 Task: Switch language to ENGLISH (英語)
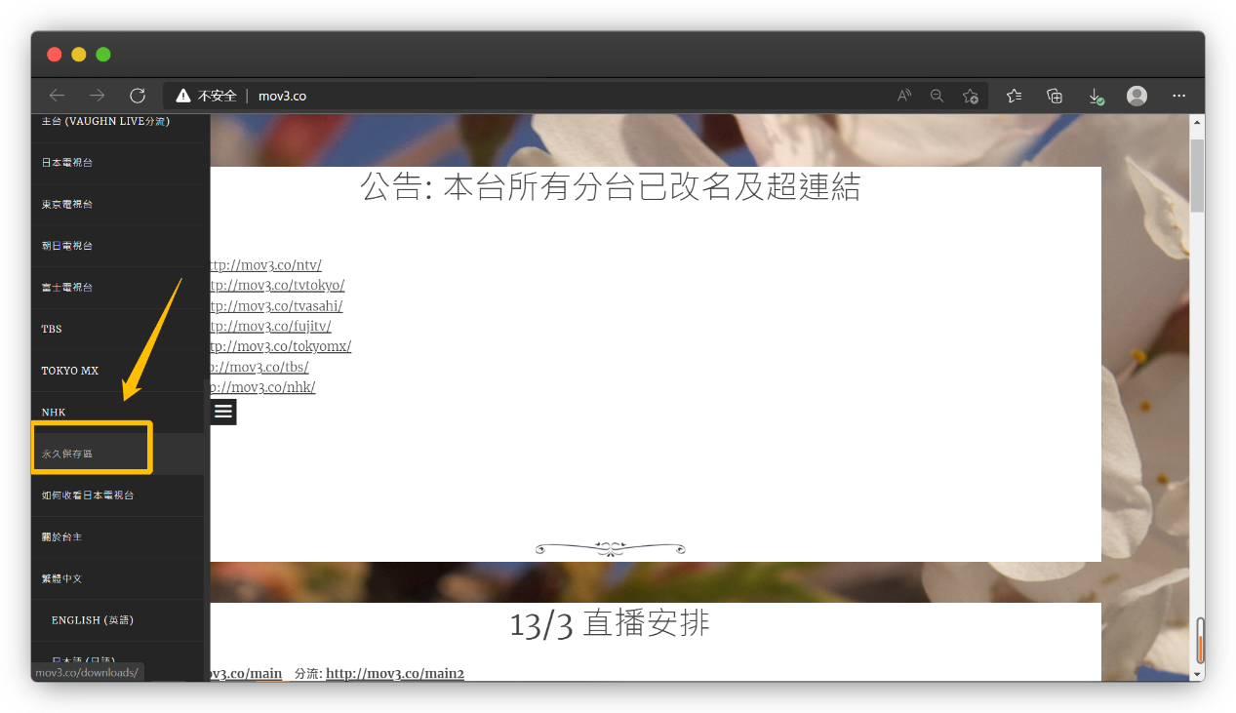pos(117,620)
